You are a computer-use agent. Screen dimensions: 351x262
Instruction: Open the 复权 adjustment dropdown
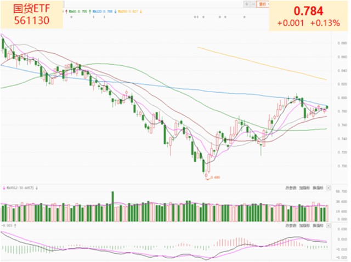coord(263,4)
